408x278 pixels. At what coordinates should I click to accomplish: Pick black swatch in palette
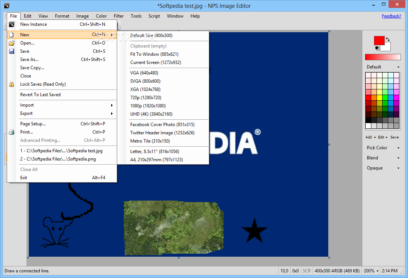coord(368,120)
